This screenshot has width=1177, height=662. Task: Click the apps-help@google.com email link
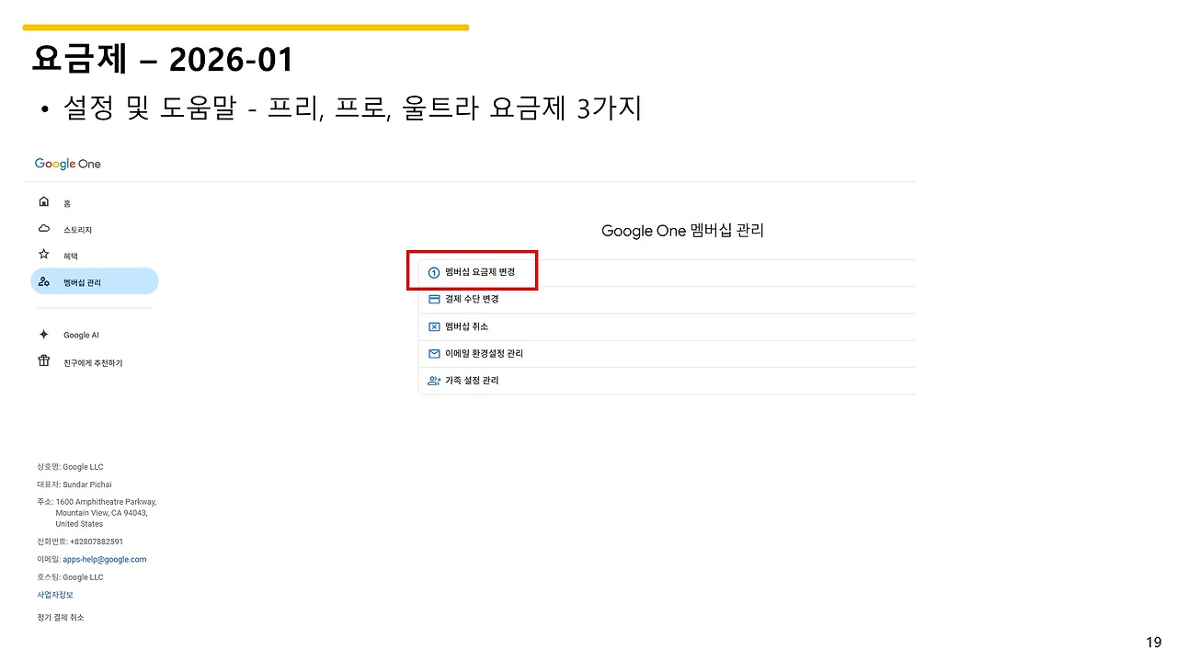pos(104,559)
